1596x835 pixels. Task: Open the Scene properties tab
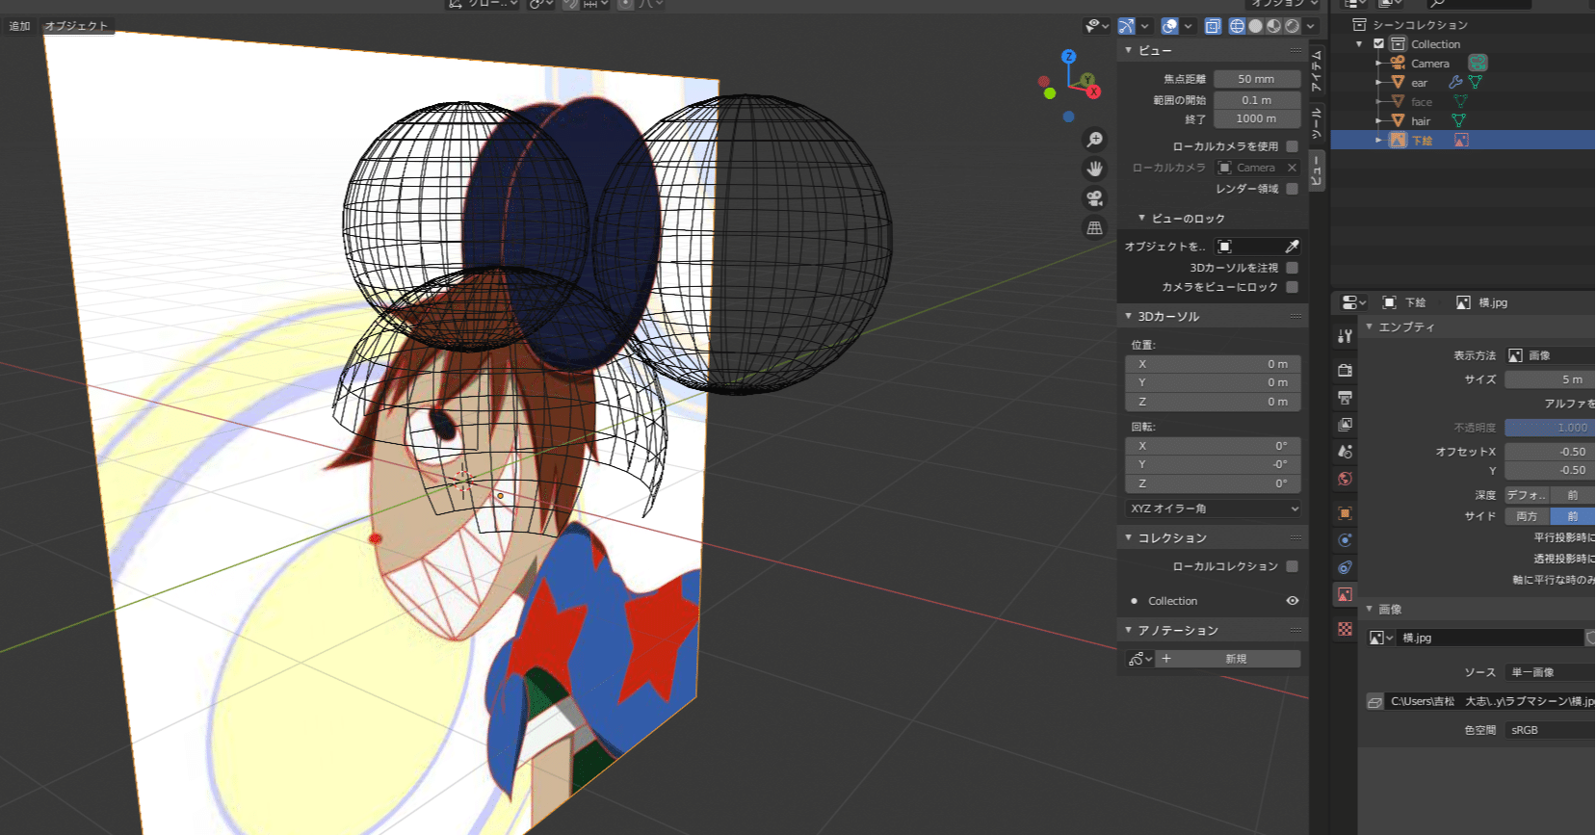[1345, 451]
